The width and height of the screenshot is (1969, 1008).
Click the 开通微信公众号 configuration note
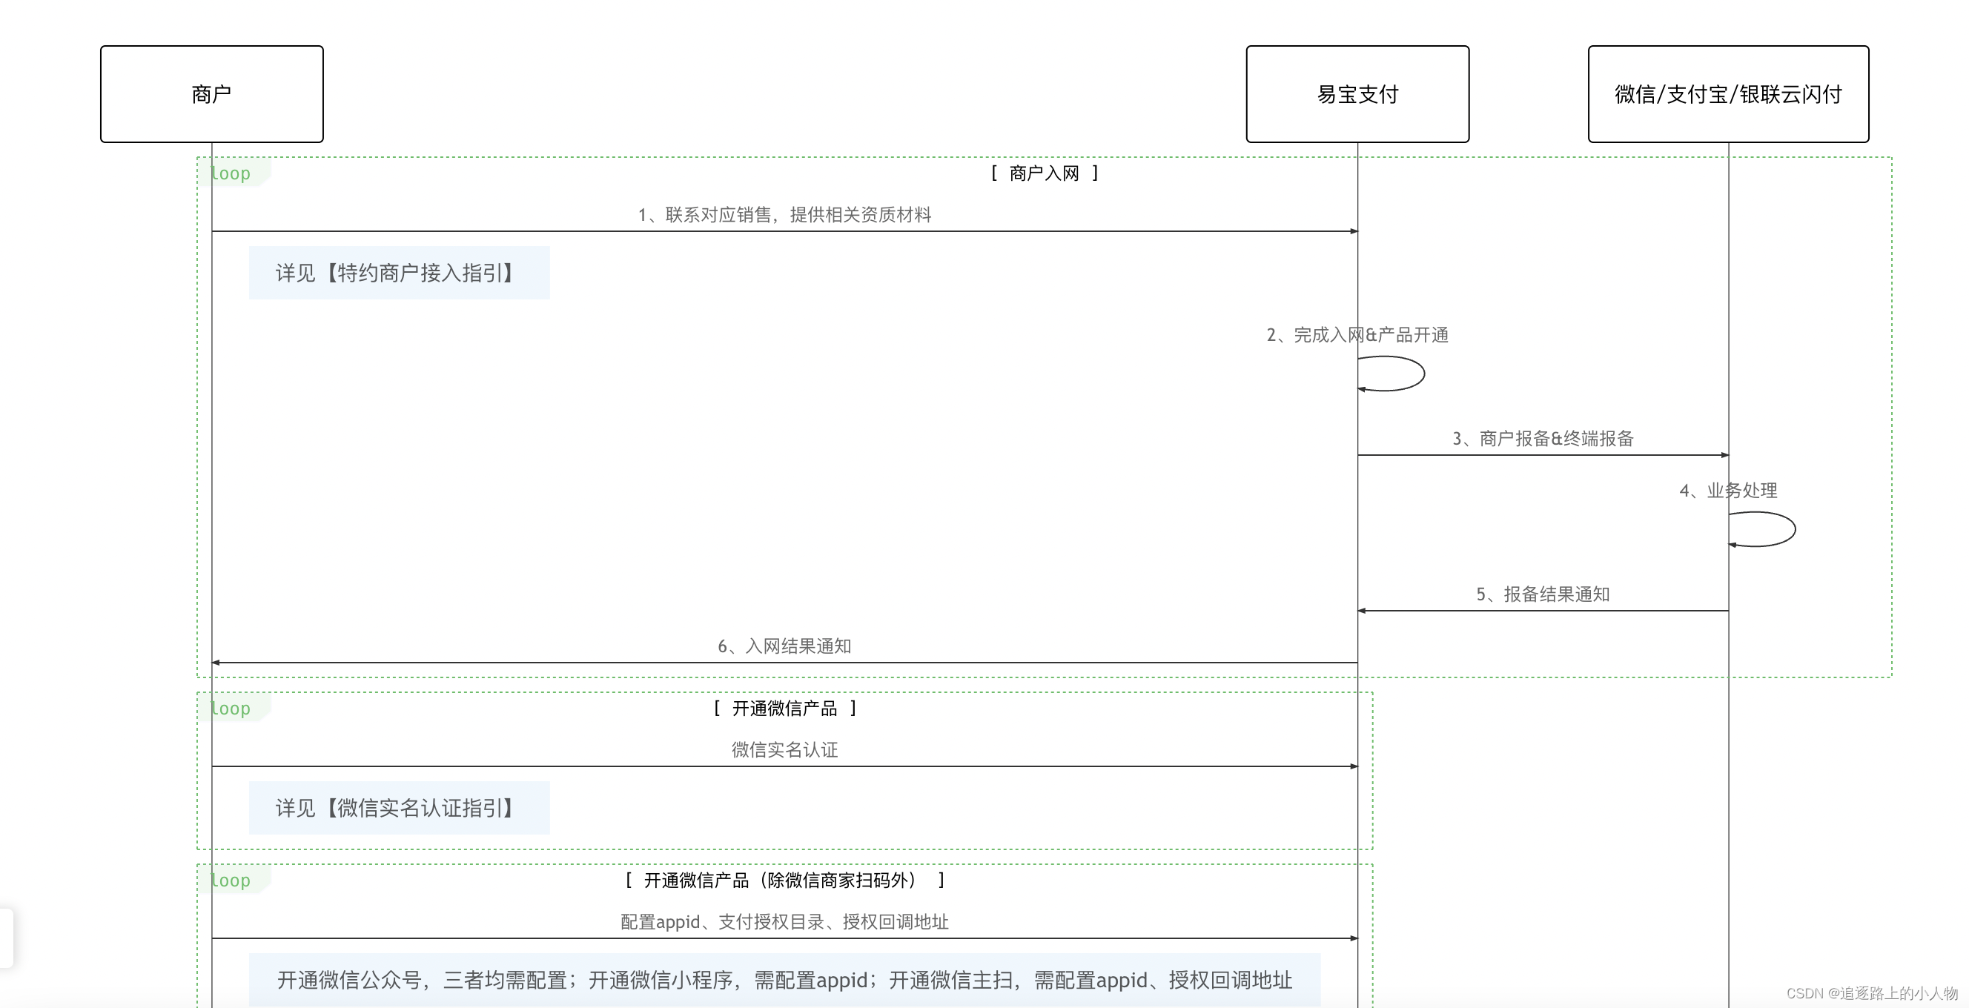pos(784,980)
